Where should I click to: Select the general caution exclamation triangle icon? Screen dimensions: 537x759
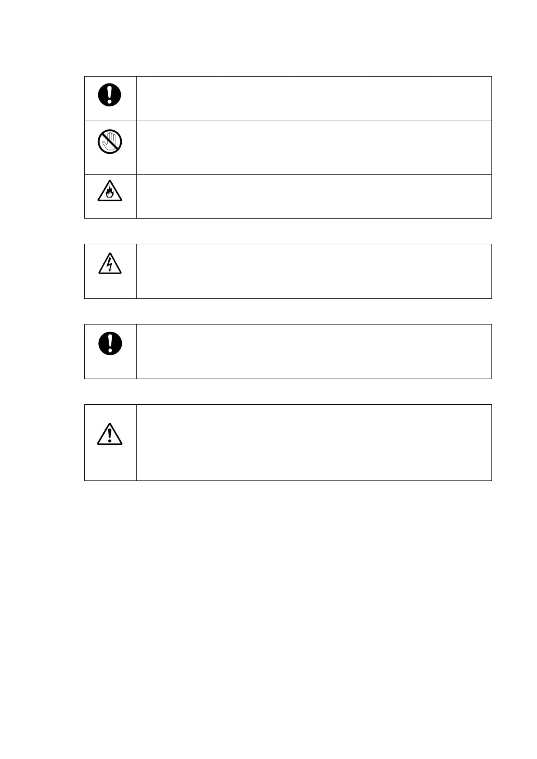coord(110,434)
